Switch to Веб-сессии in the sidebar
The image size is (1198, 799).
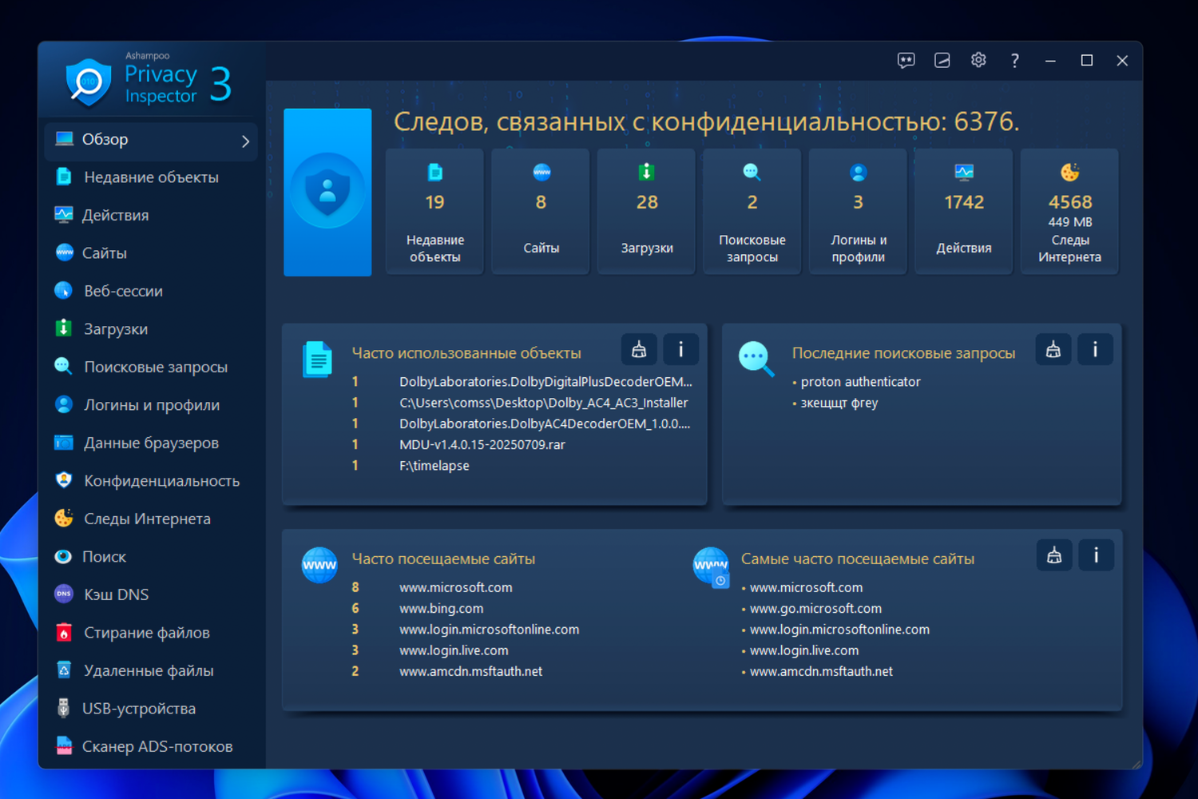pyautogui.click(x=150, y=291)
